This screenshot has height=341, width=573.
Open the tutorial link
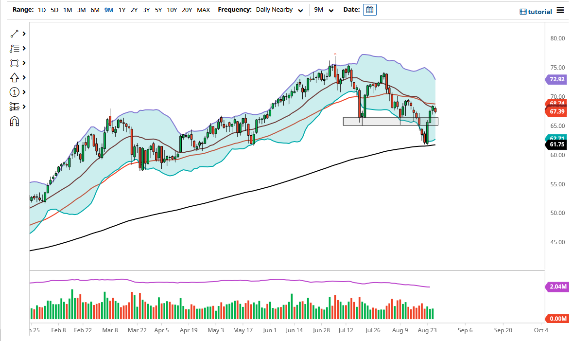[x=539, y=12]
